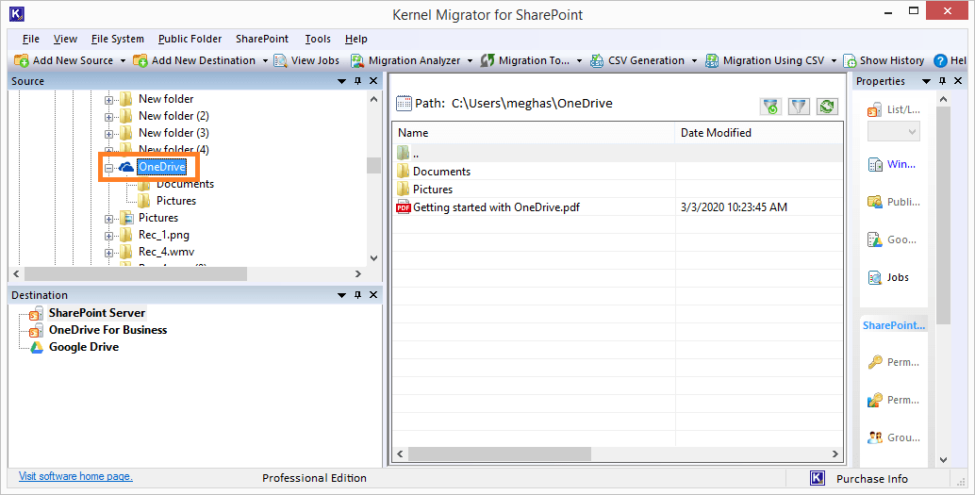
Task: Click the Migration To... toolbar icon
Action: (487, 60)
